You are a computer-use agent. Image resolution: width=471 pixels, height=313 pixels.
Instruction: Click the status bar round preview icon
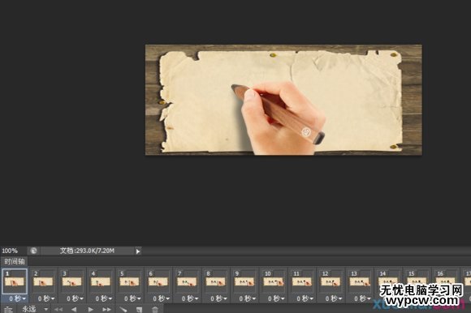(33, 251)
